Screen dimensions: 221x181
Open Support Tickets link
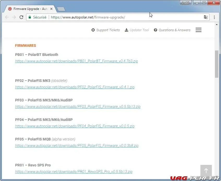(108, 30)
